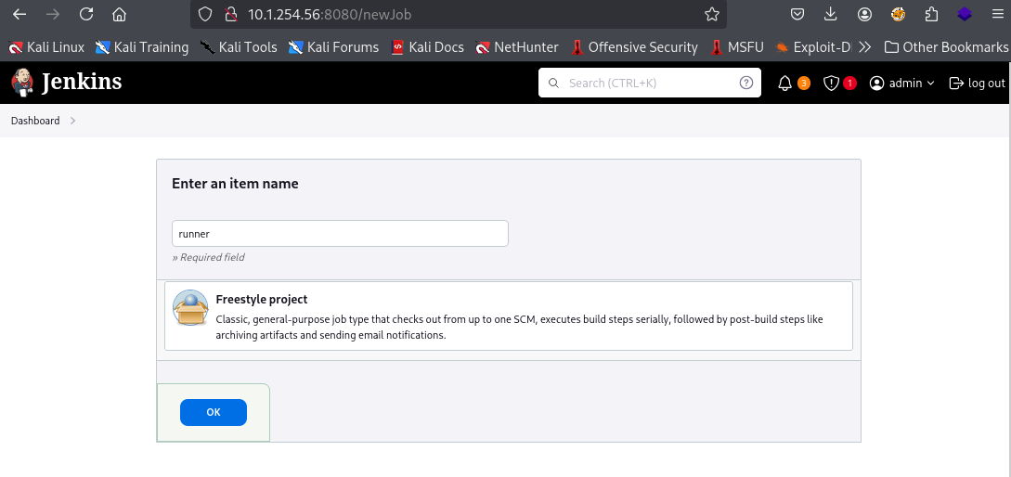1011x477 pixels.
Task: Open the extensions puzzle-piece icon
Action: point(931,14)
